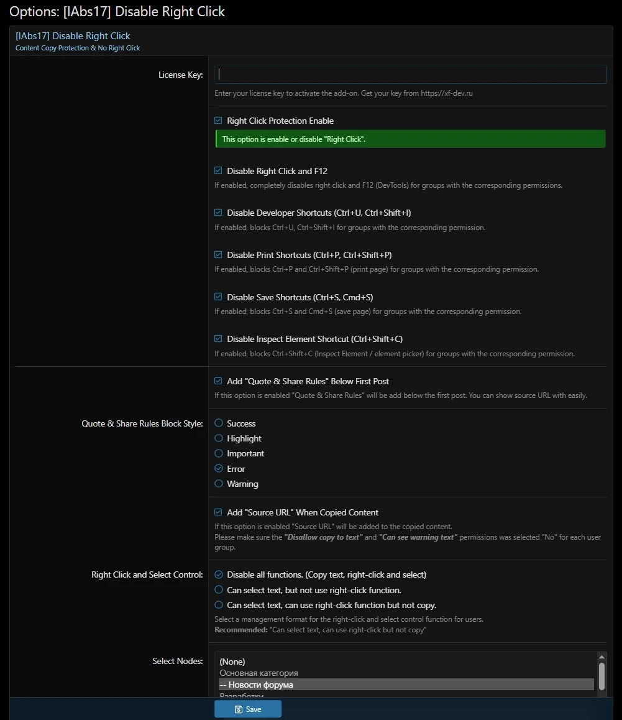Select the Highlight block style

(x=219, y=438)
